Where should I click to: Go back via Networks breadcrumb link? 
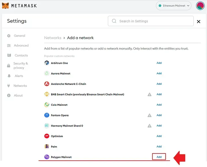pyautogui.click(x=53, y=38)
